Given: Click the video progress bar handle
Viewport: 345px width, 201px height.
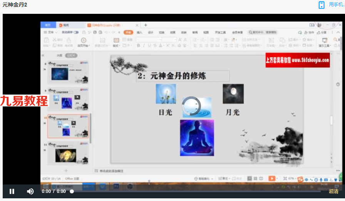Looking at the screenshot, I should click(x=72, y=191).
